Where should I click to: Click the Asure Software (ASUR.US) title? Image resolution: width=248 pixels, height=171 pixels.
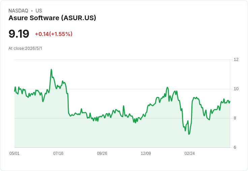point(52,18)
